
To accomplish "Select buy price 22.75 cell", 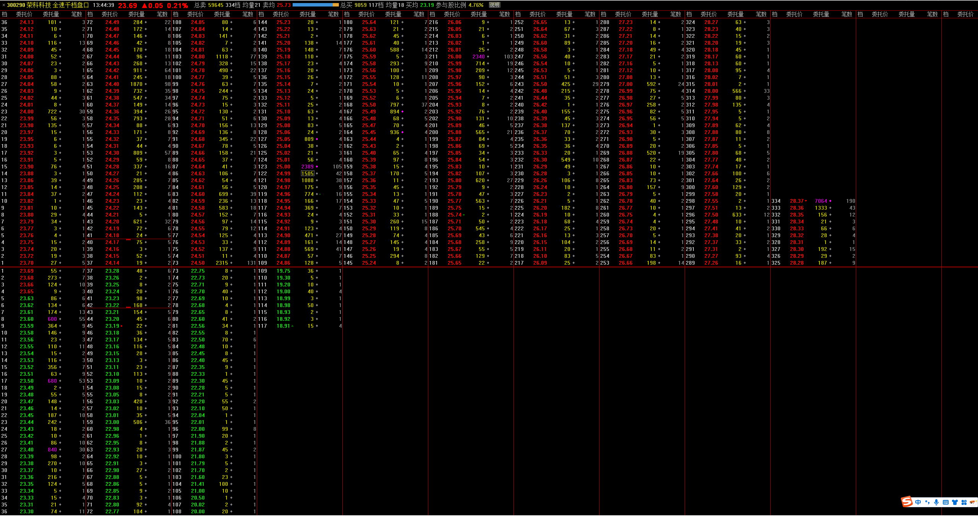I will [198, 271].
